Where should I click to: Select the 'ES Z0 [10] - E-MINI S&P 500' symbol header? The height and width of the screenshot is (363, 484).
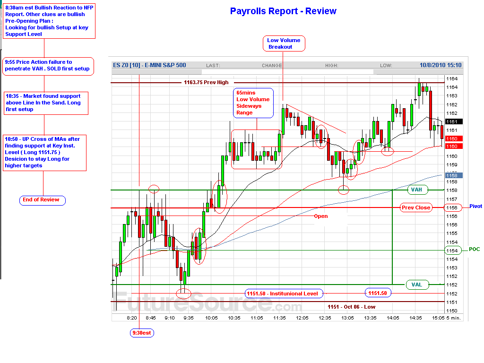[149, 65]
